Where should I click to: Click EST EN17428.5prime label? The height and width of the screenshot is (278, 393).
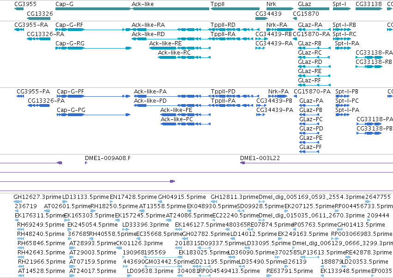click(x=133, y=197)
